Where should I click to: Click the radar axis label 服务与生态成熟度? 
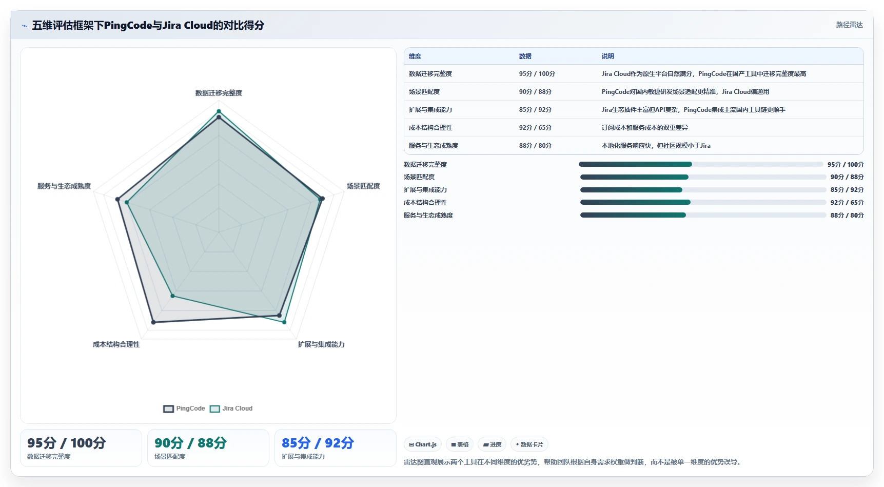pyautogui.click(x=64, y=186)
